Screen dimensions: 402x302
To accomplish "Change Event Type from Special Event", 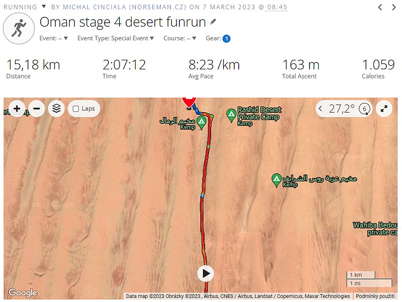I will tap(116, 38).
